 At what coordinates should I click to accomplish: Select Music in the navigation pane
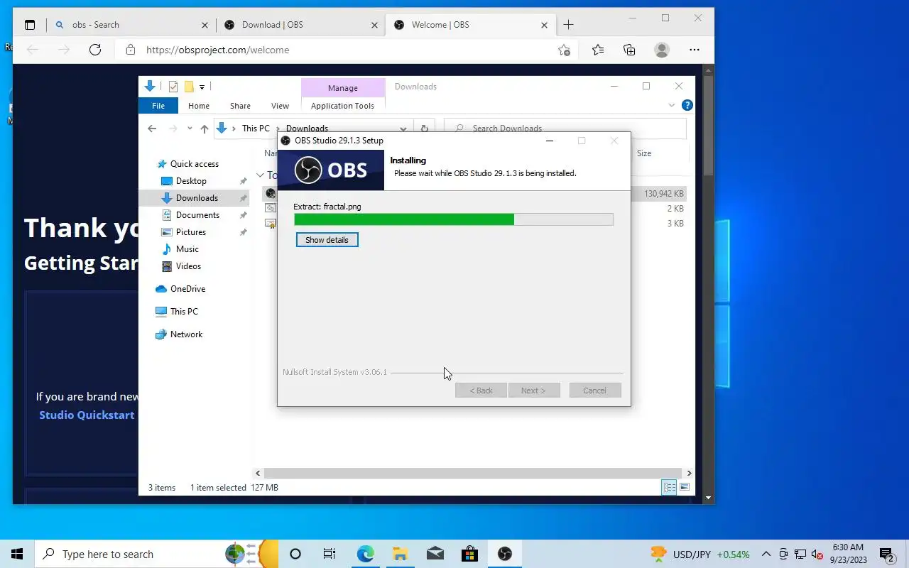tap(187, 249)
